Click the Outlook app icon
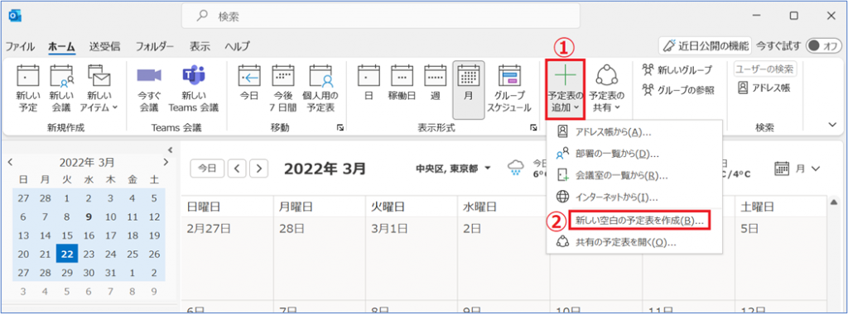 (x=15, y=16)
